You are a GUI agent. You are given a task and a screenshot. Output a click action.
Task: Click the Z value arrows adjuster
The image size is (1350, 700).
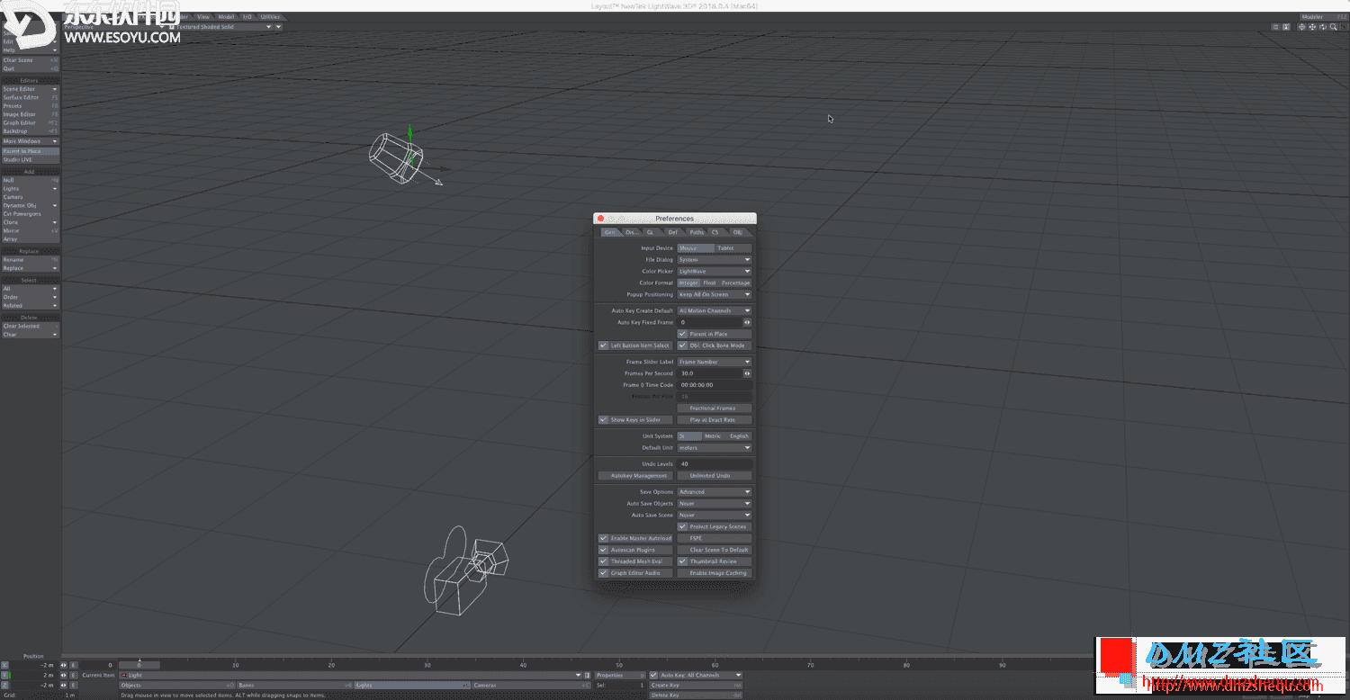(x=64, y=685)
